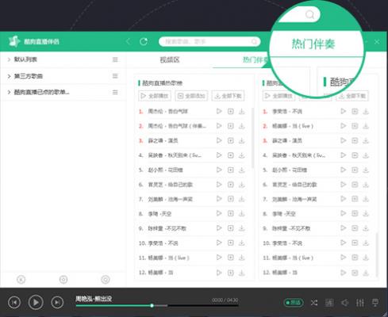Add row 2. 杨美娜 - 当 (live) to playlist
388x317 pixels.
coord(355,126)
